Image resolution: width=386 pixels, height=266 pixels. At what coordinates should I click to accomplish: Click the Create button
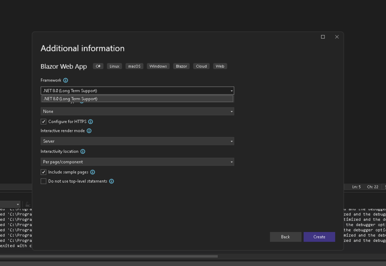319,237
